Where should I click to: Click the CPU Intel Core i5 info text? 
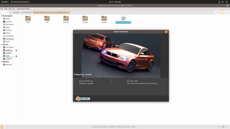coord(142,83)
